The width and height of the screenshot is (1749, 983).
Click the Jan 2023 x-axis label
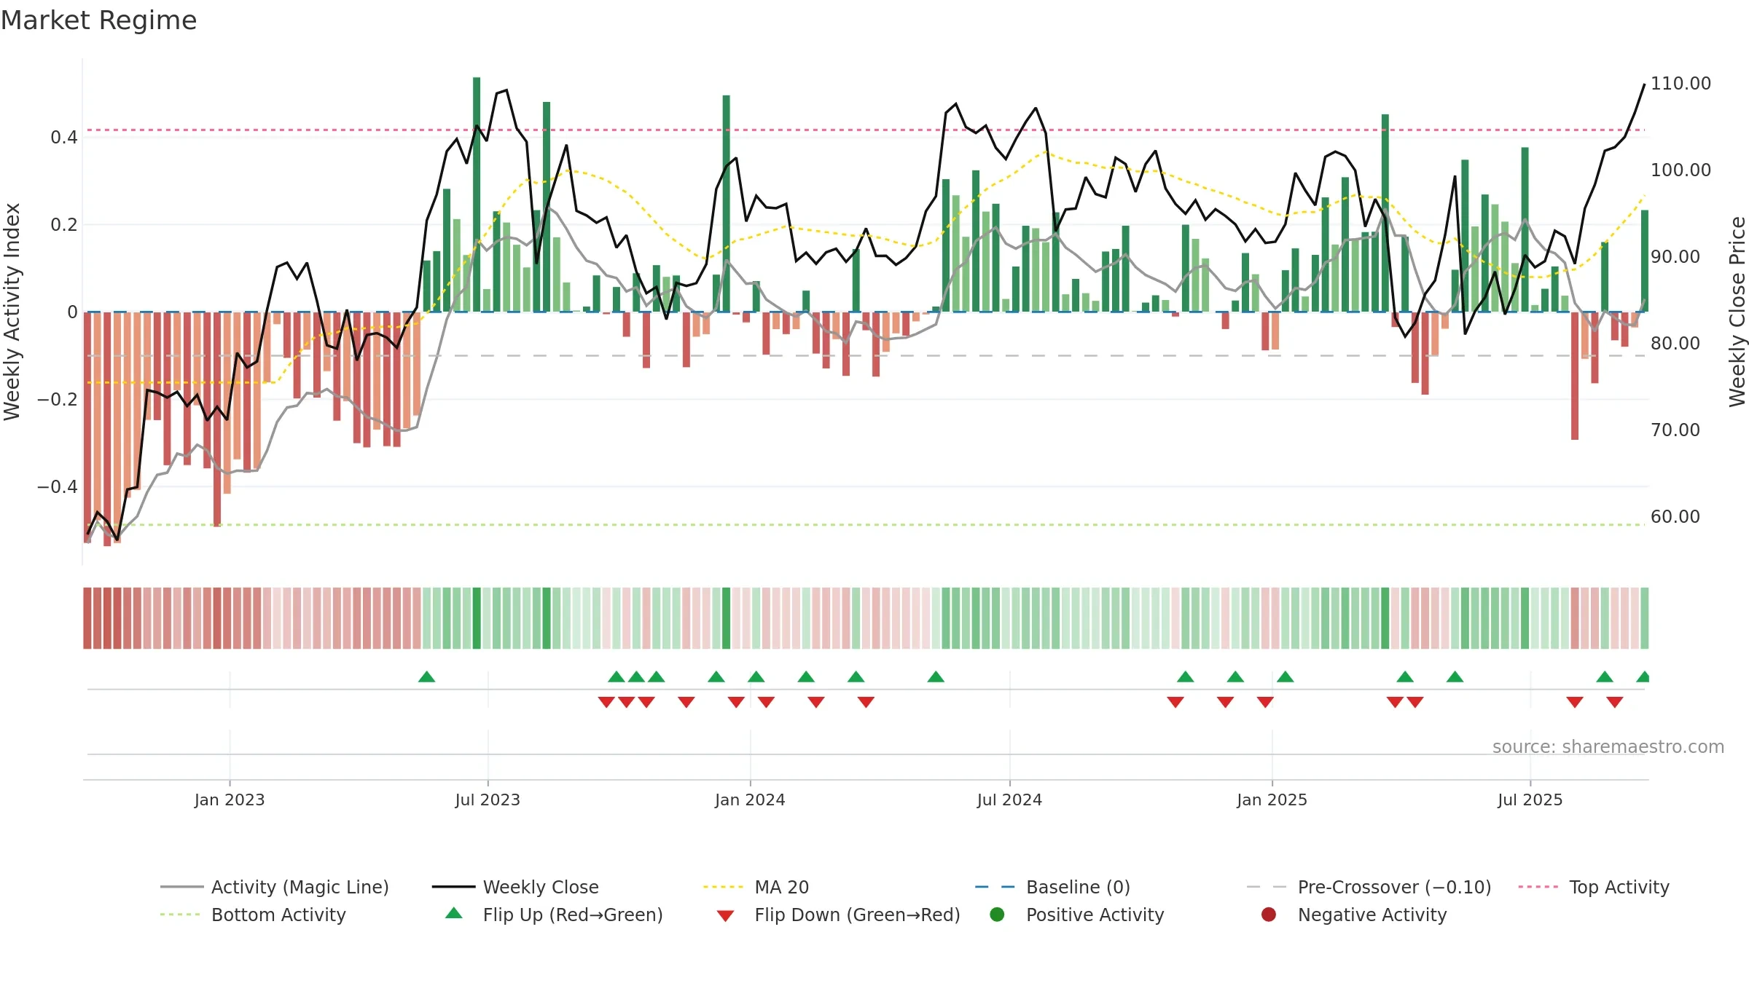[x=230, y=800]
